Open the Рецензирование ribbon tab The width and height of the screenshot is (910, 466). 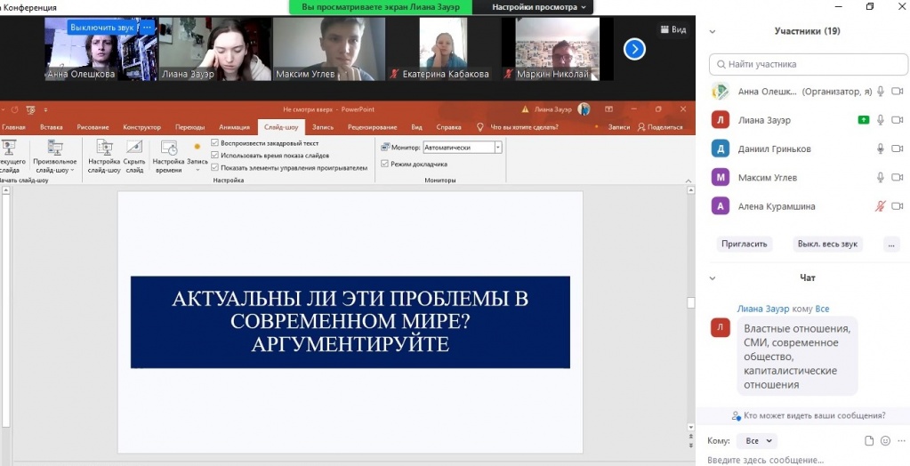(372, 127)
